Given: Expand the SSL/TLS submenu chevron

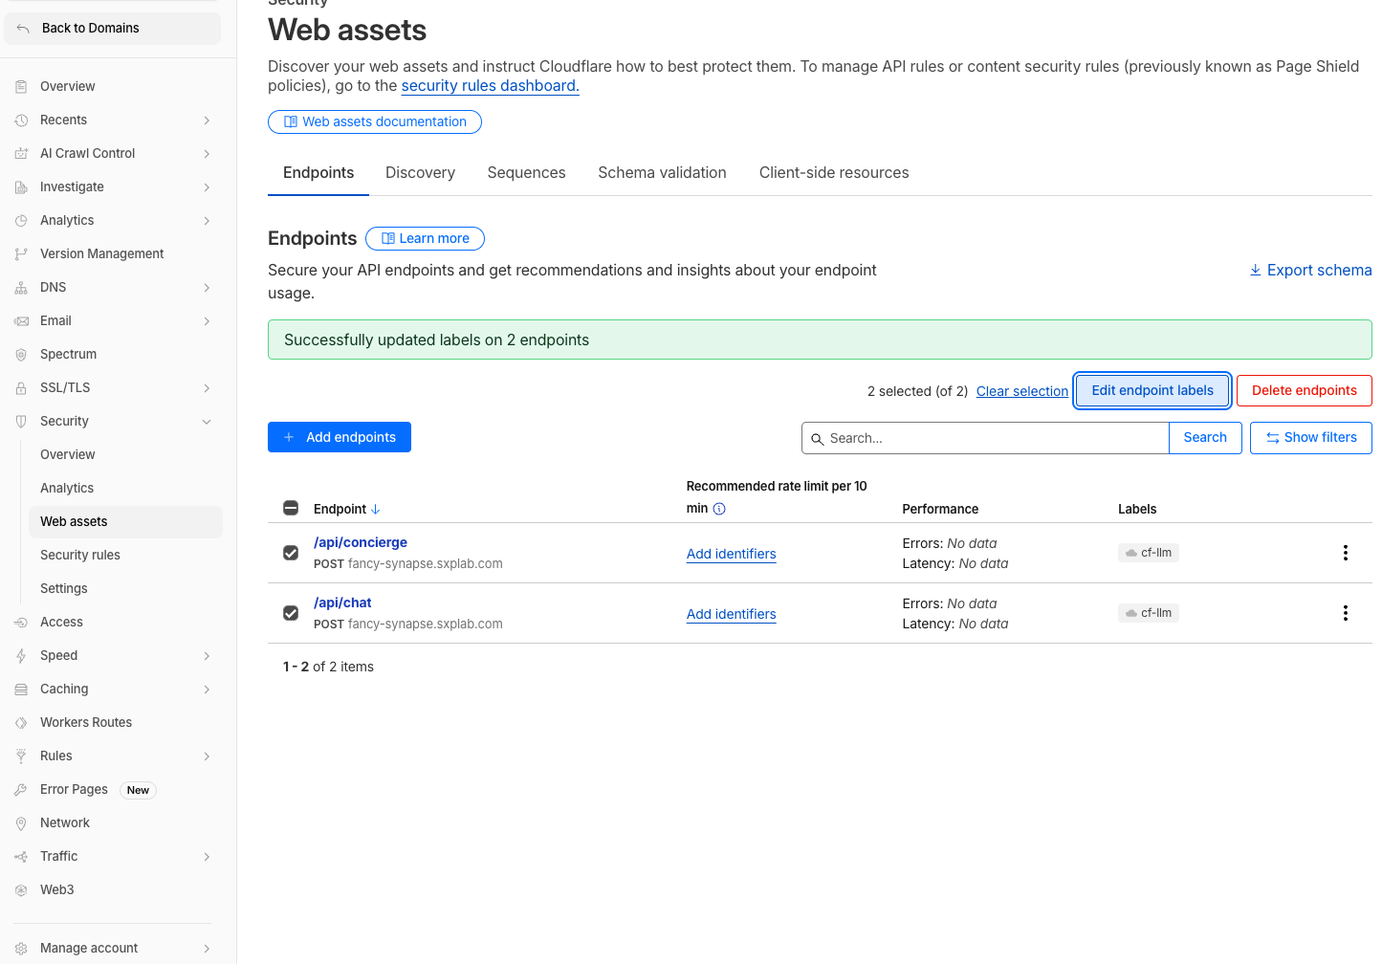Looking at the screenshot, I should click(207, 388).
